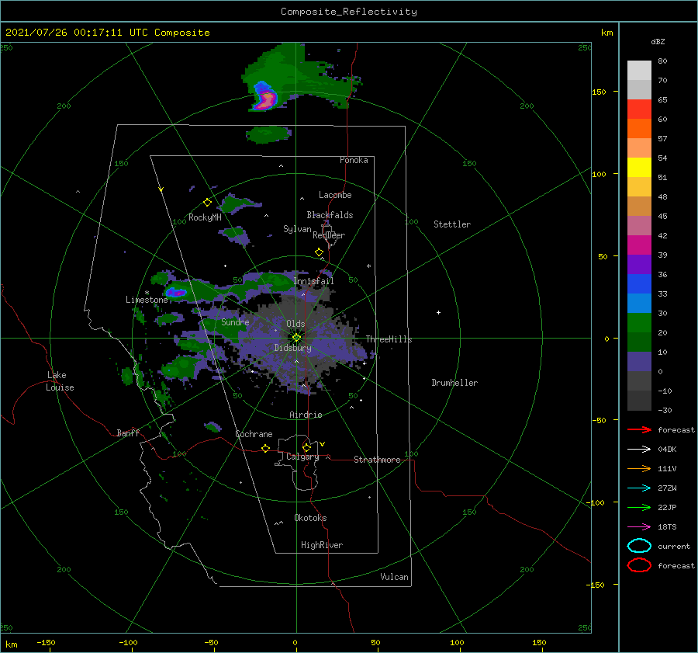Click the yellow V marker north of RockyMH
698x653 pixels.
[x=161, y=189]
